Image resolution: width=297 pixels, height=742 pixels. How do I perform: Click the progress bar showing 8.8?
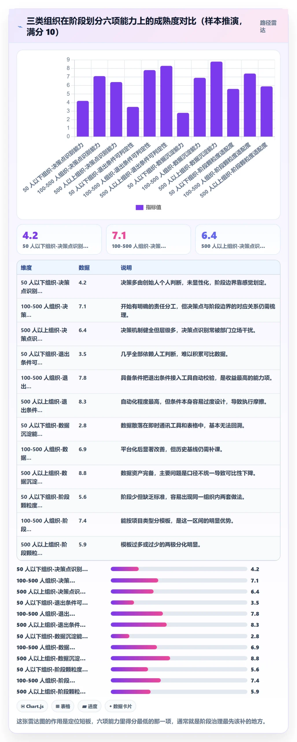[179, 658]
